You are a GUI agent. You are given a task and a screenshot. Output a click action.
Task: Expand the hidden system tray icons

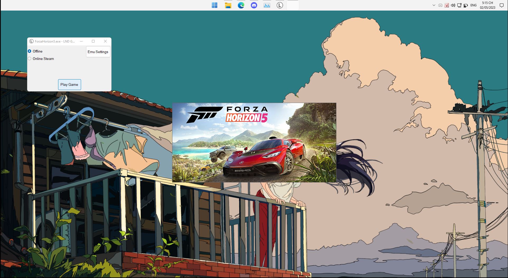434,5
